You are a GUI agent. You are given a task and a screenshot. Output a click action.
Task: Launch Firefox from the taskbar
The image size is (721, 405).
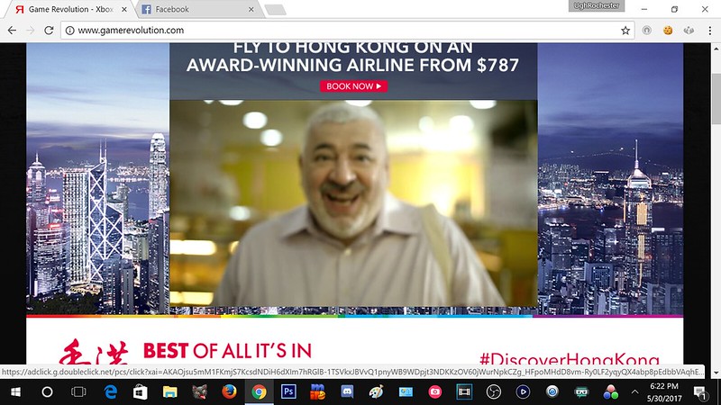click(229, 391)
